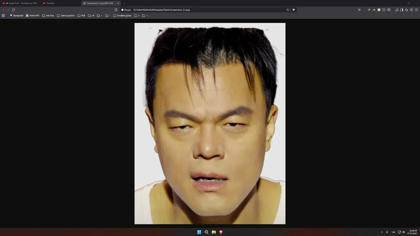This screenshot has width=420, height=236.
Task: Open the browser hamburger main menu
Action: (416, 10)
